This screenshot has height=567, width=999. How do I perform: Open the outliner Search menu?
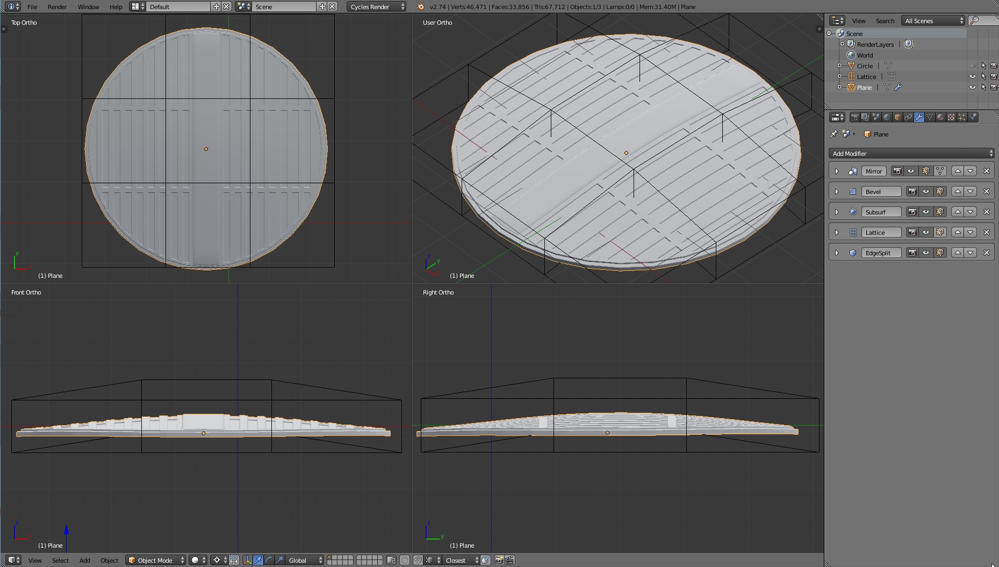tap(885, 20)
